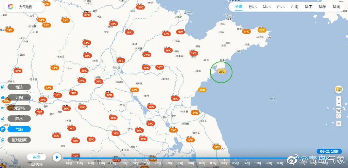Jump to 18时 on the timeline
This screenshot has width=348, height=168.
tap(113, 163)
